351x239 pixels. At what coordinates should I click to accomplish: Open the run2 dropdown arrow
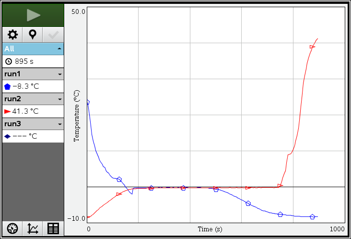(59, 99)
